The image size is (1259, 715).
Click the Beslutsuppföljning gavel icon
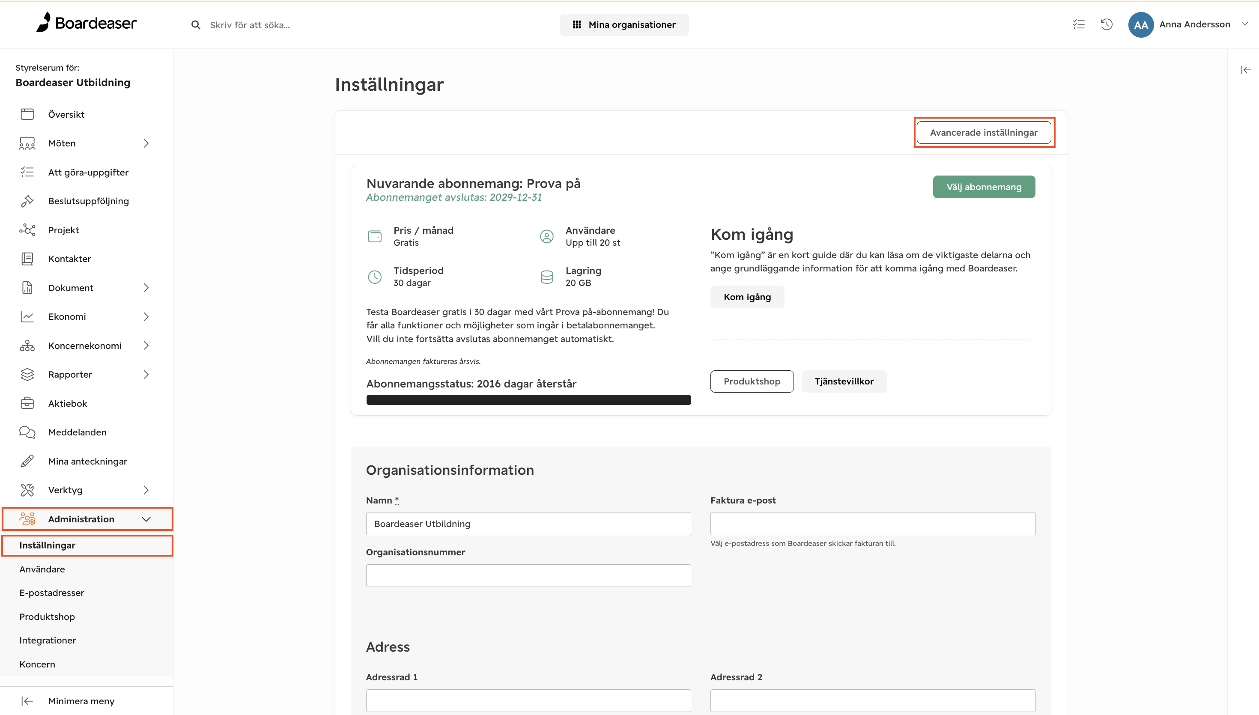27,201
